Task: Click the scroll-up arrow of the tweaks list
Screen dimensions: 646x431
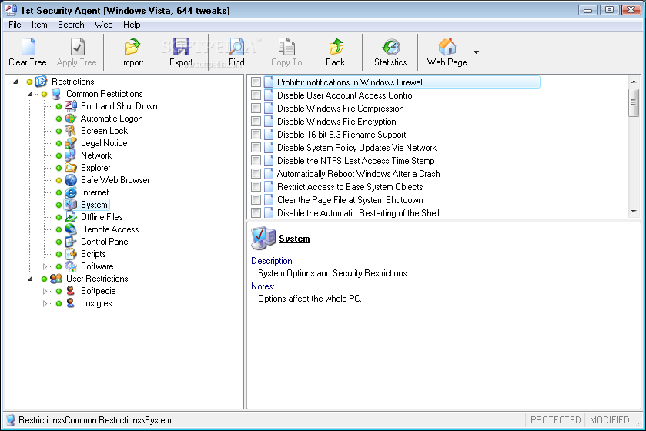Action: [x=634, y=82]
